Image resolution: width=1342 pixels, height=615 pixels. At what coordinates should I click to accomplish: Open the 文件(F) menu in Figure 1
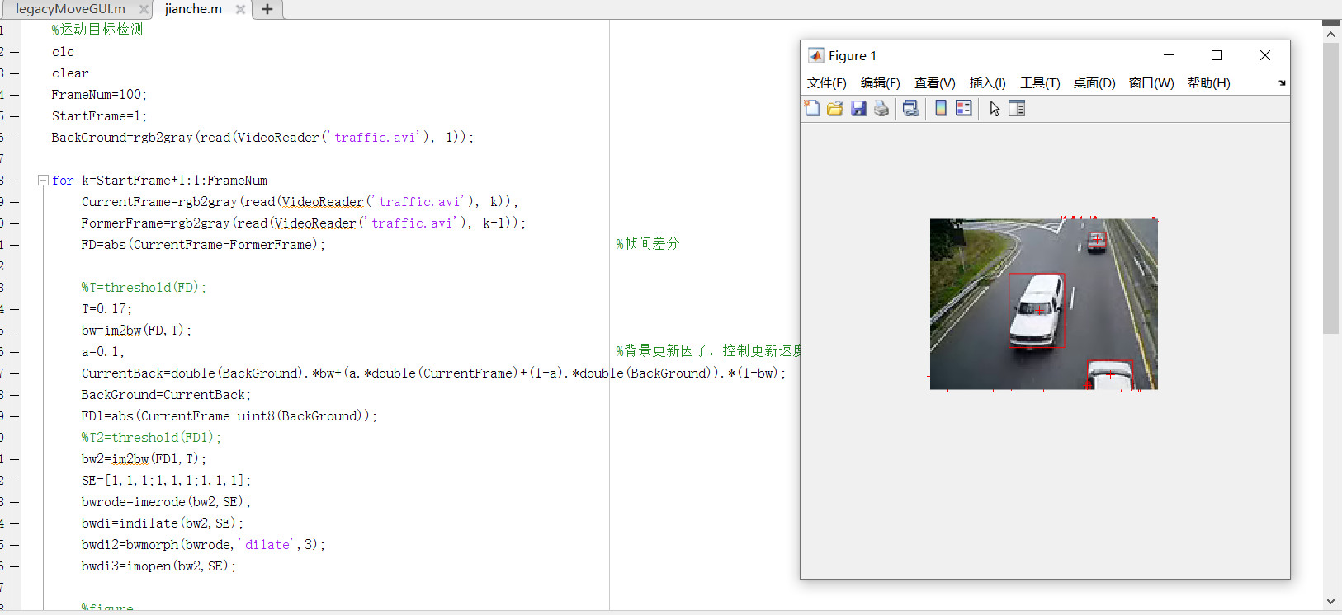coord(826,82)
